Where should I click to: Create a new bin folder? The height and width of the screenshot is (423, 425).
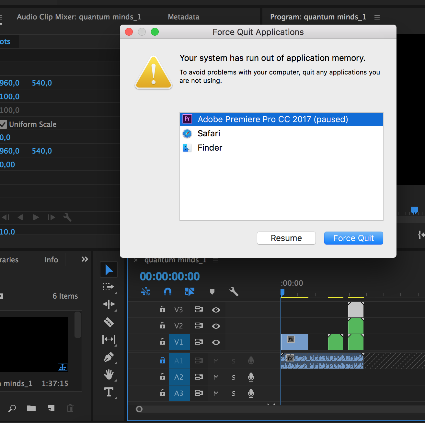[31, 408]
